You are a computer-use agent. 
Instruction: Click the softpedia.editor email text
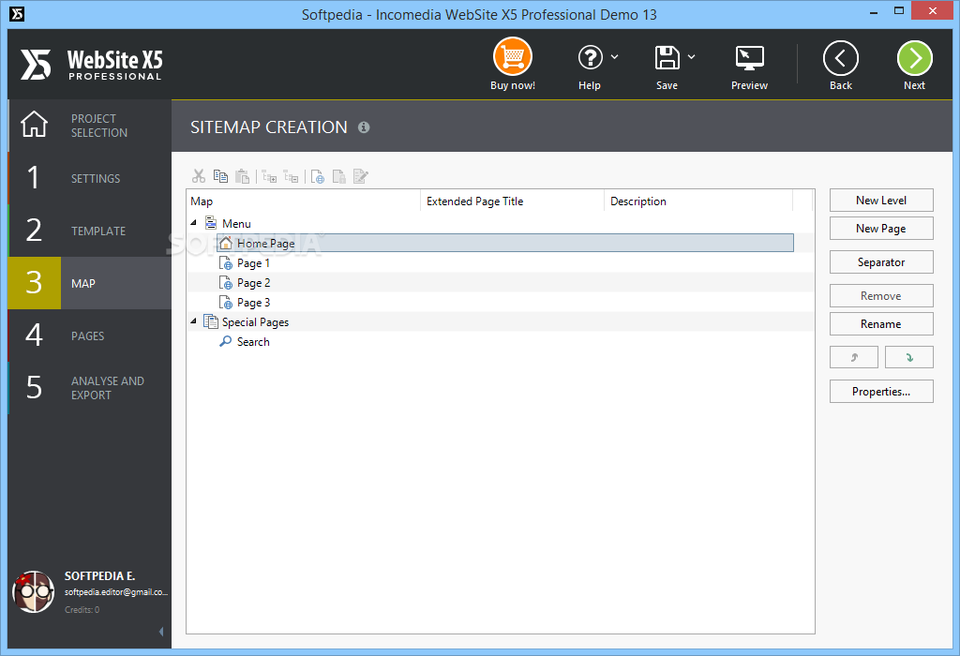click(115, 591)
